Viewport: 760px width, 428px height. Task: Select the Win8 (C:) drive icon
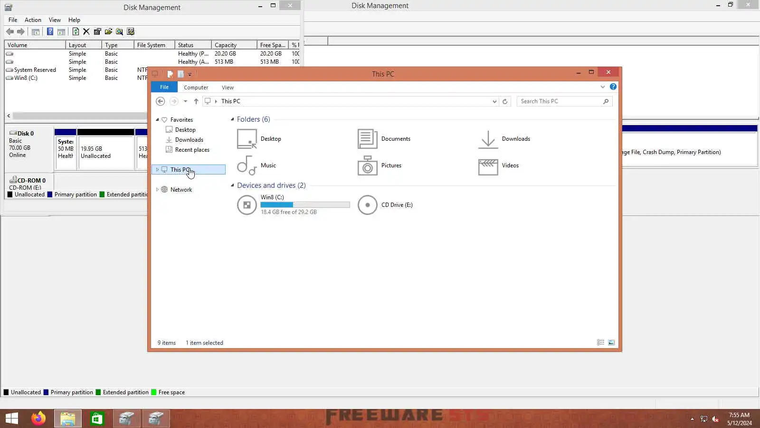[x=247, y=205]
